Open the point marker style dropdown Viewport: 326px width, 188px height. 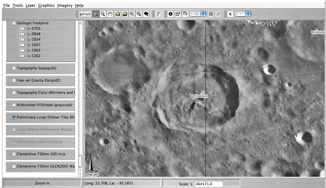(248, 14)
